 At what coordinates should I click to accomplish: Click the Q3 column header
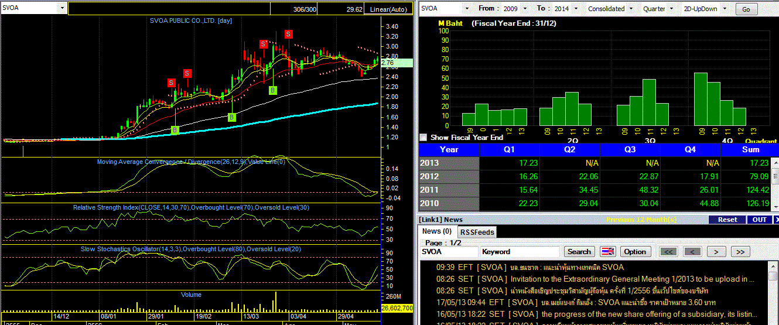(x=630, y=149)
